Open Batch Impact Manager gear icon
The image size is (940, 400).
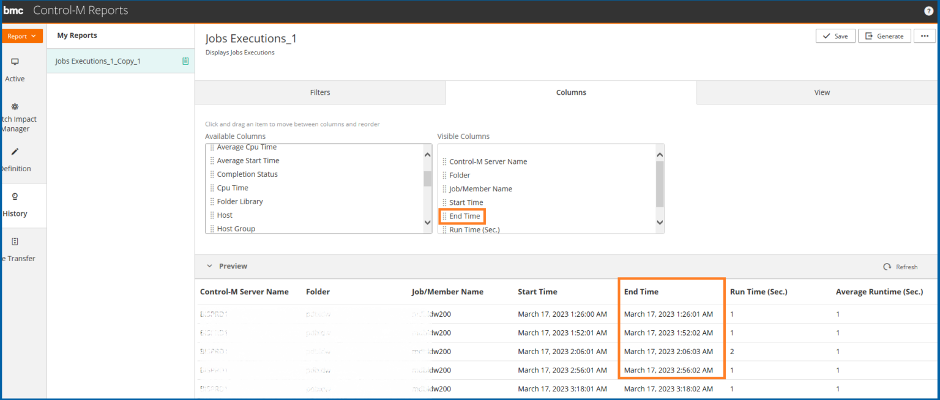click(x=15, y=106)
